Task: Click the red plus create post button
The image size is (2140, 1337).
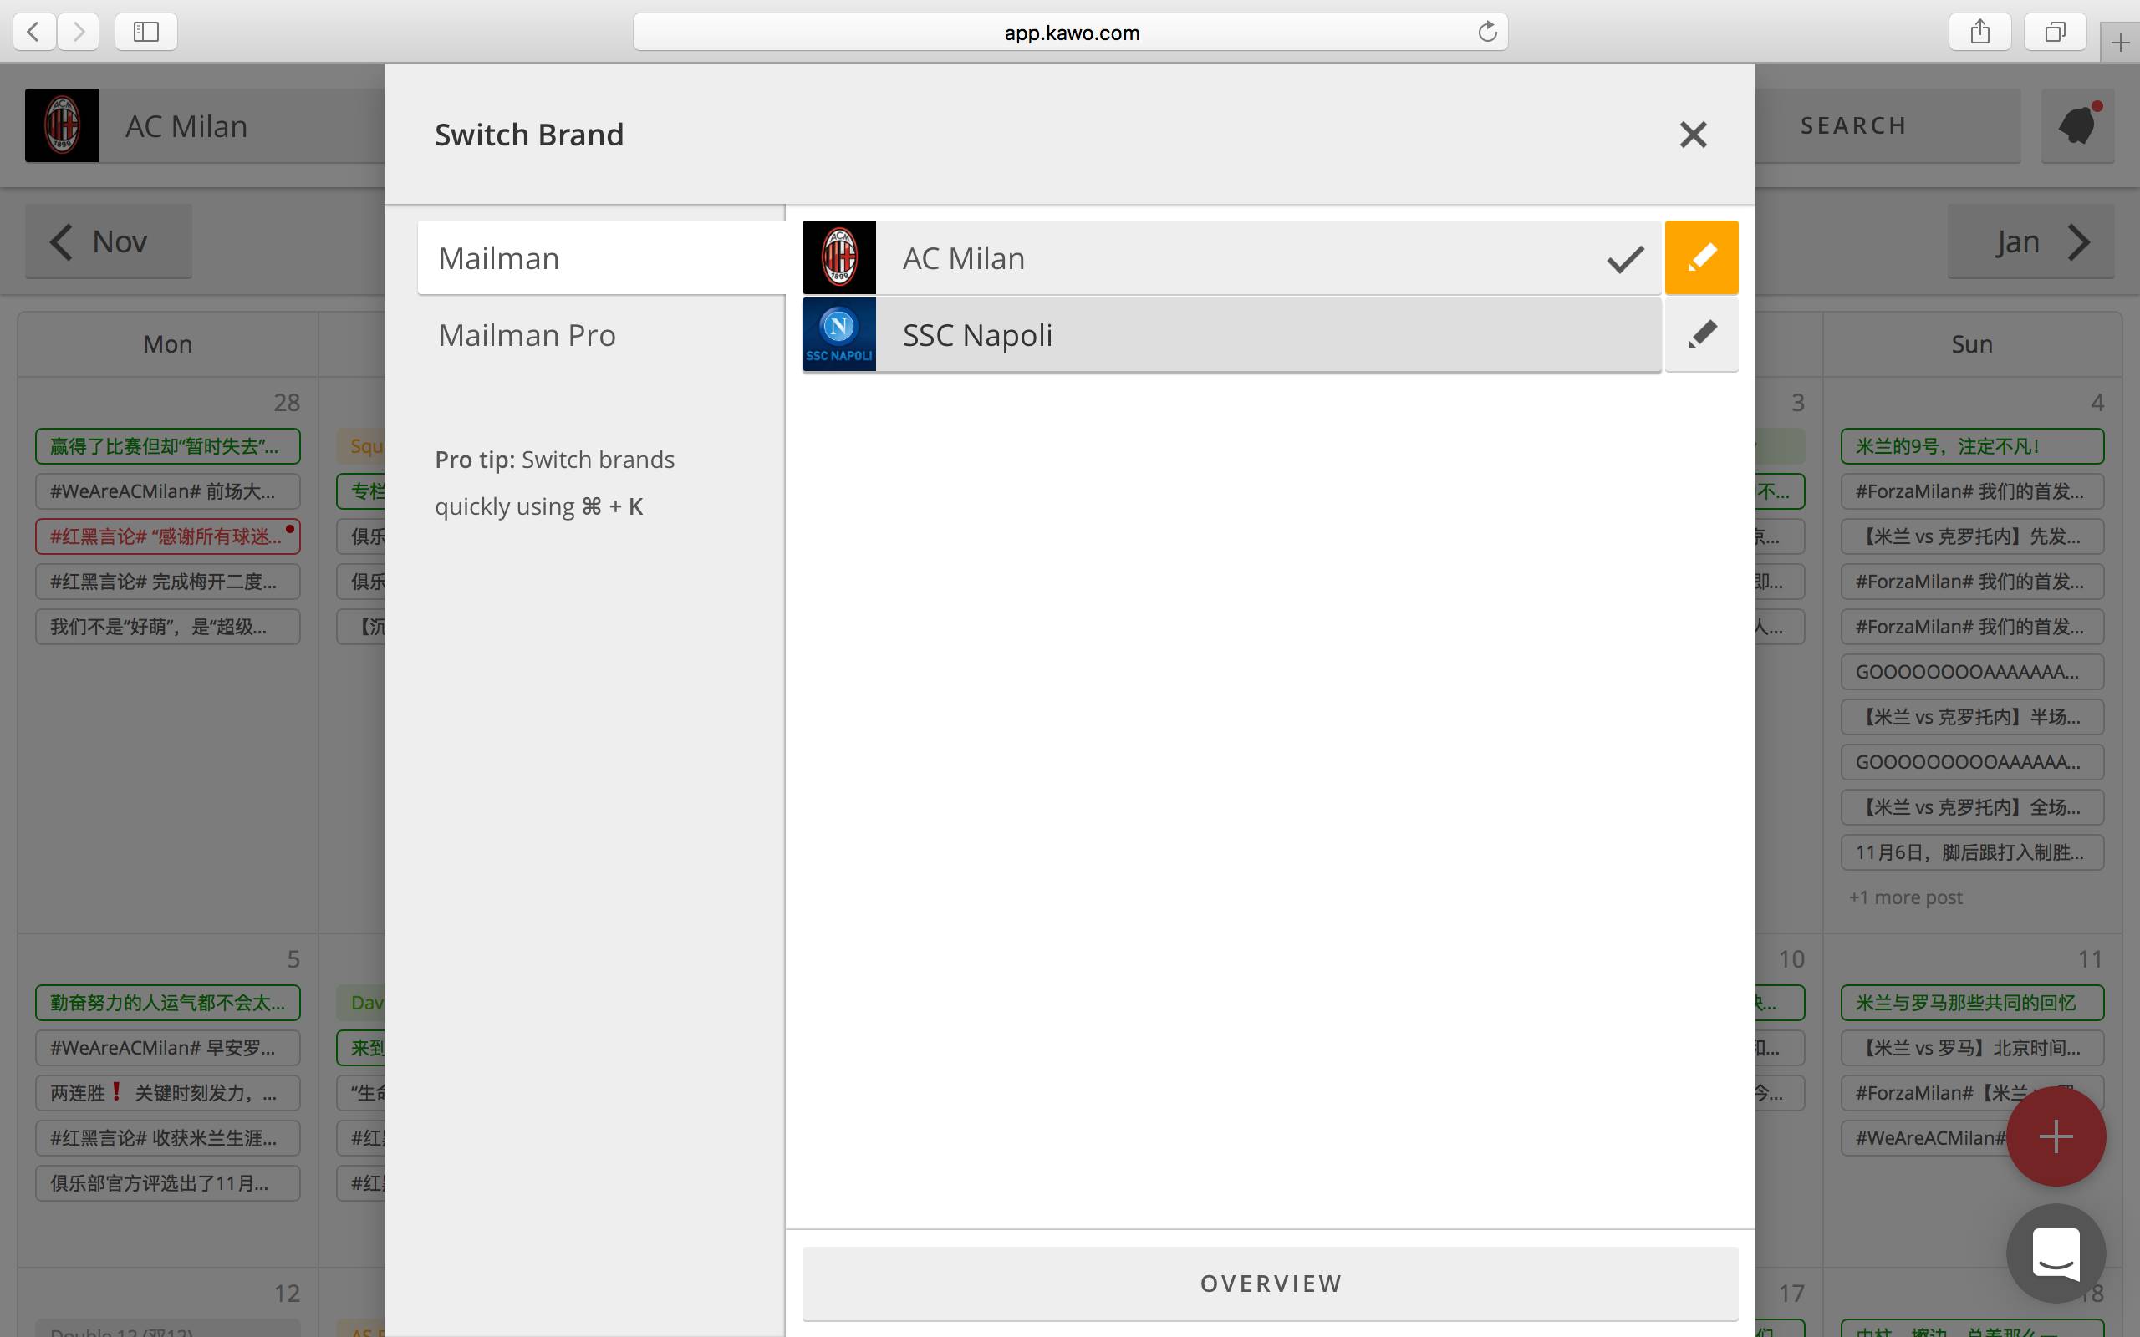Action: coord(2055,1136)
